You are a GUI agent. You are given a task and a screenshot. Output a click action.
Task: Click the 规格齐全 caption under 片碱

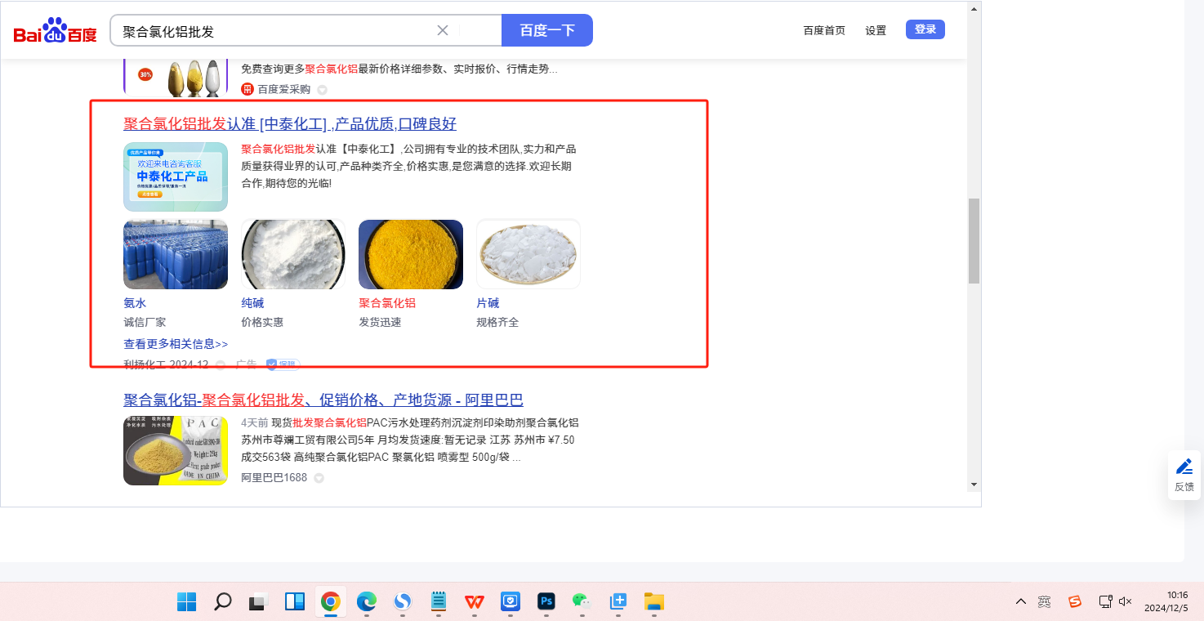tap(497, 323)
